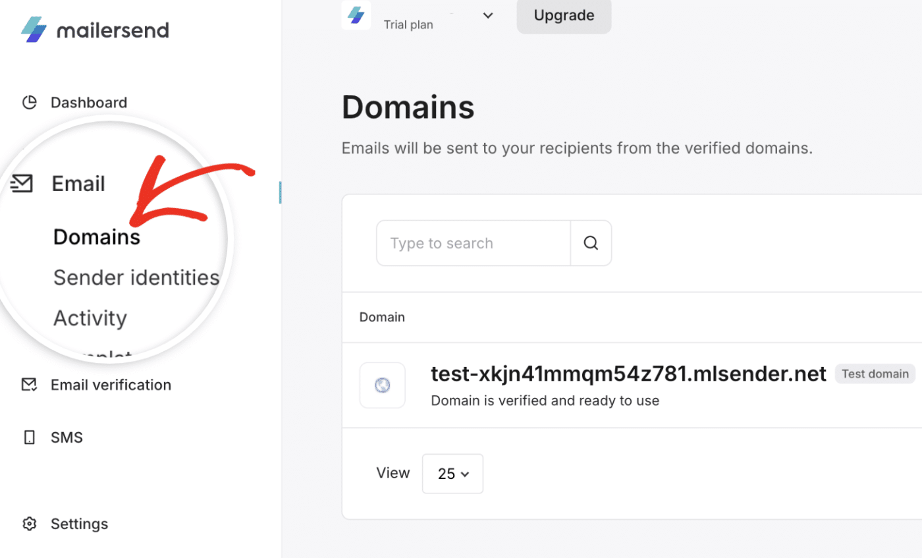Click the globe icon of test domain
Viewport: 922px width, 558px height.
pos(382,385)
